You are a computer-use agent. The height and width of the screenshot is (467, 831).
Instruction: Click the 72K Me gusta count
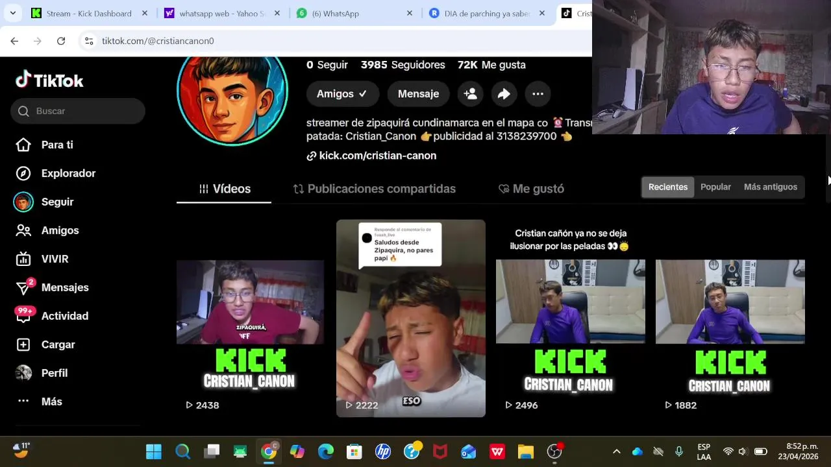coord(491,65)
